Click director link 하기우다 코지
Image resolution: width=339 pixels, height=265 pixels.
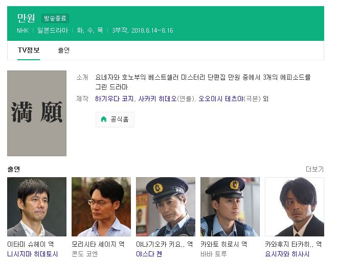(114, 99)
